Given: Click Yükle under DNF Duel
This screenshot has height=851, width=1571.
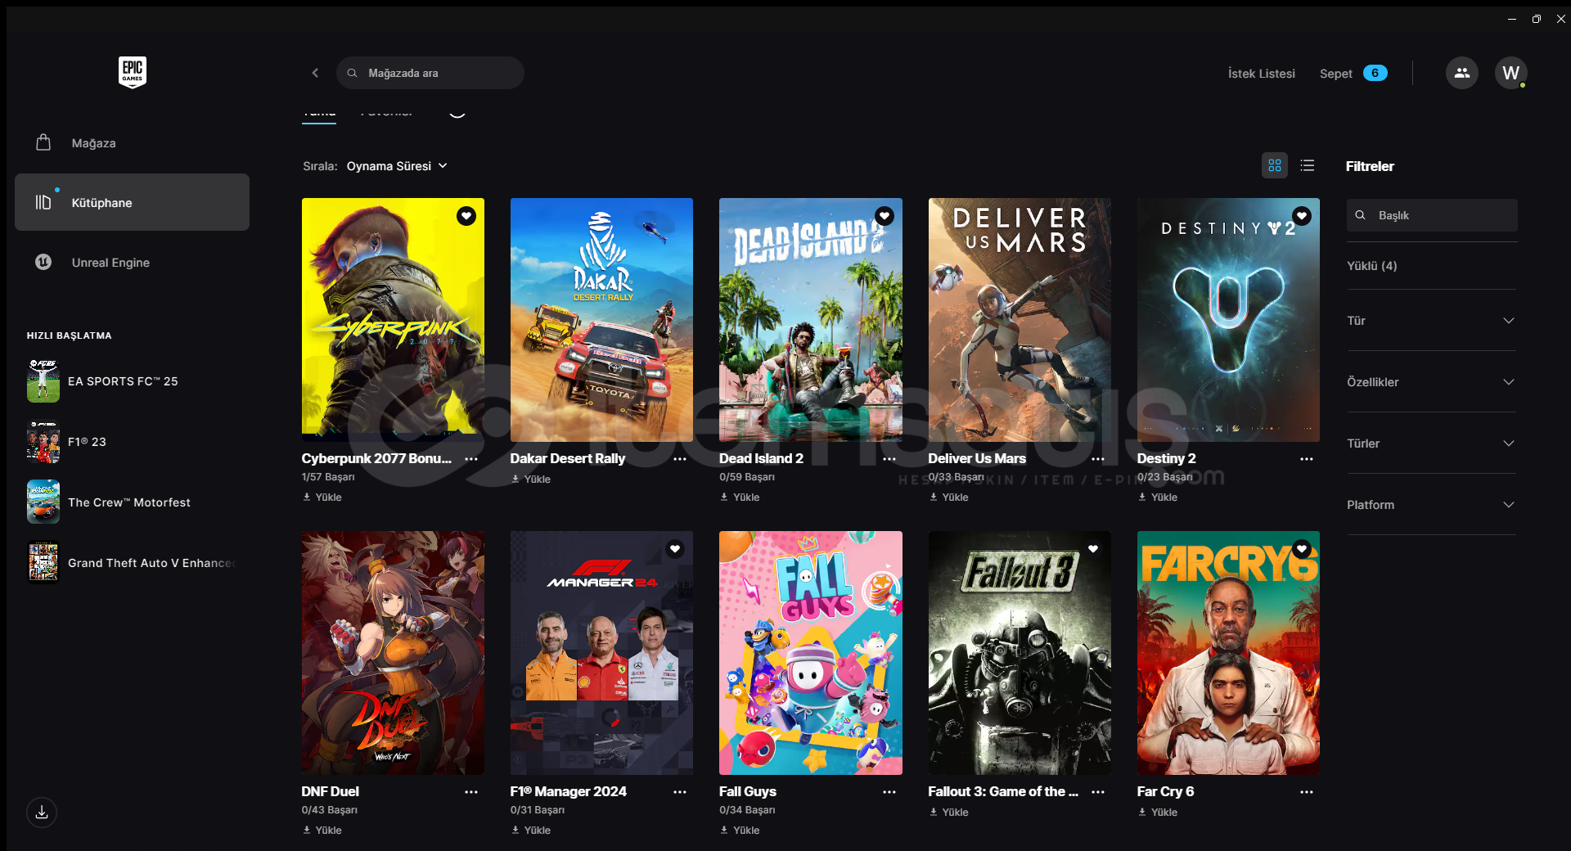Looking at the screenshot, I should click(x=322, y=831).
